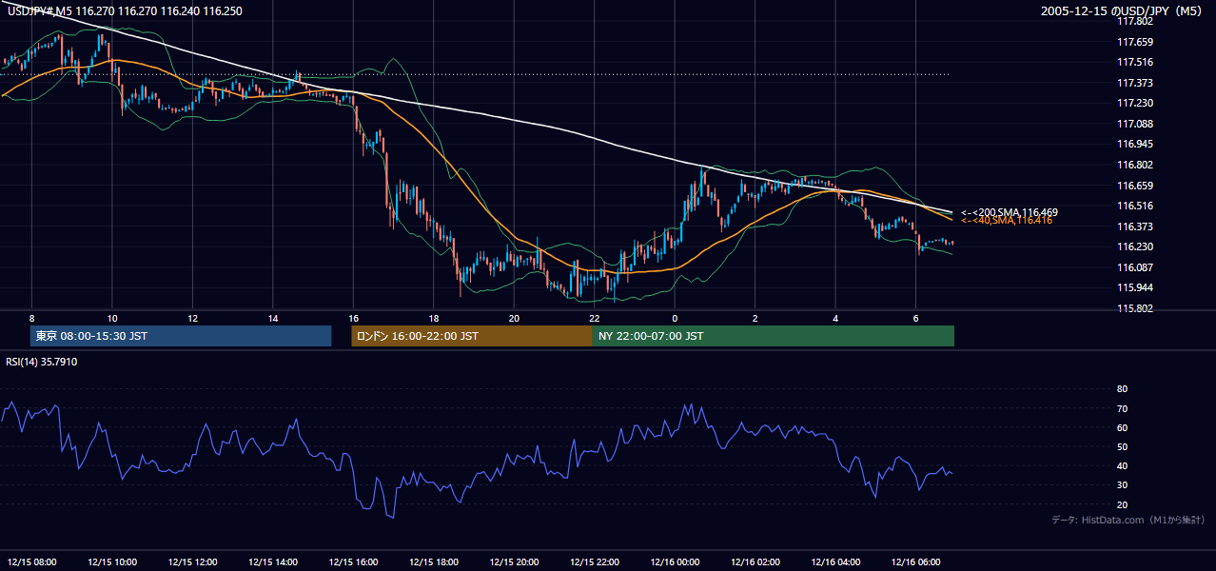
Task: Click the 12/16 04:00 date label
Action: (835, 562)
